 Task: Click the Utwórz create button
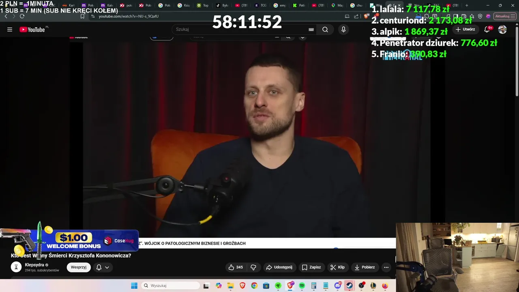click(x=465, y=29)
